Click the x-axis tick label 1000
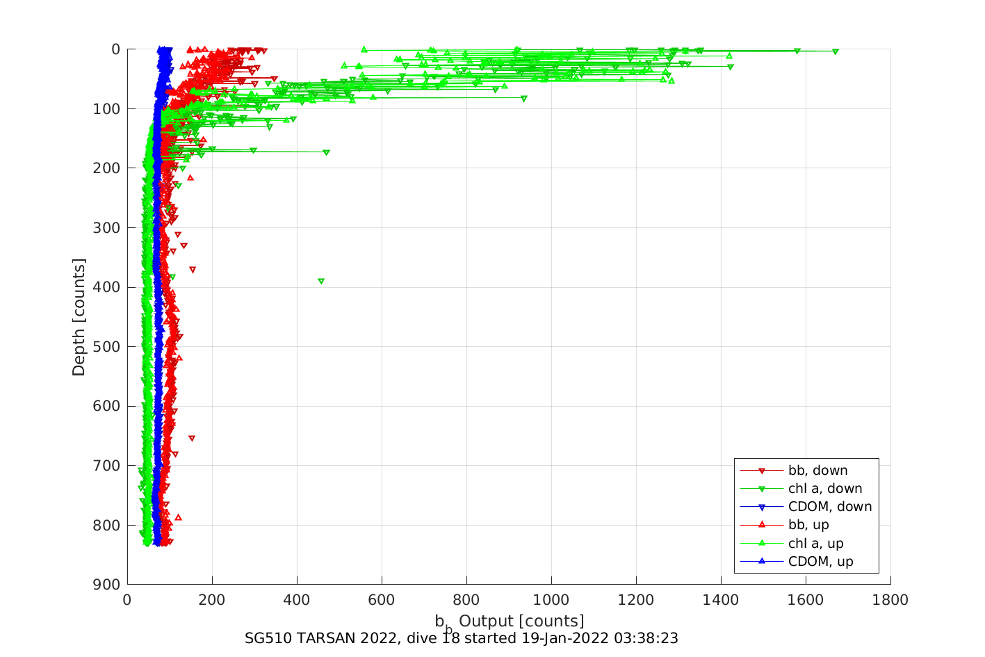This screenshot has height=657, width=985. tap(551, 600)
